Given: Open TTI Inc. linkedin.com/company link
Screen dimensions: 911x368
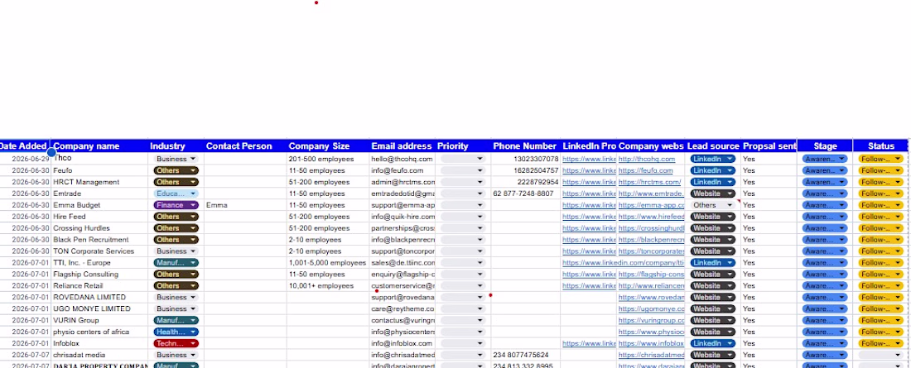Looking at the screenshot, I should tap(624, 263).
